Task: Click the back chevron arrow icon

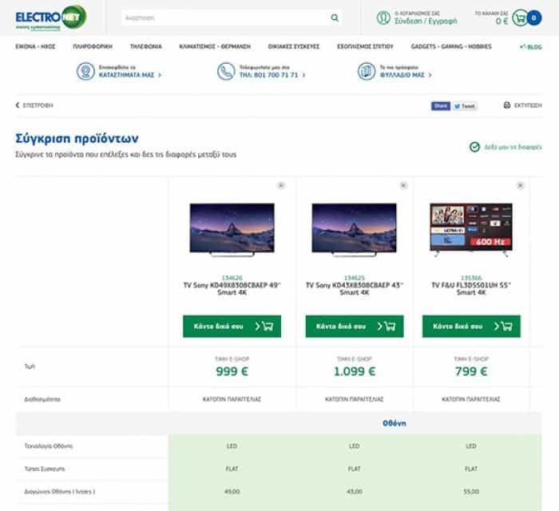Action: click(x=17, y=105)
